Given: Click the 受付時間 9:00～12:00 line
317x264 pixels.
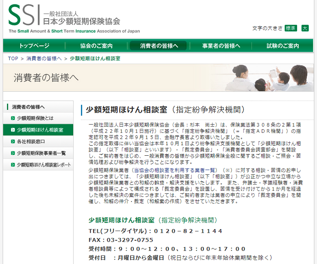Looking at the screenshot, I should click(x=167, y=249).
